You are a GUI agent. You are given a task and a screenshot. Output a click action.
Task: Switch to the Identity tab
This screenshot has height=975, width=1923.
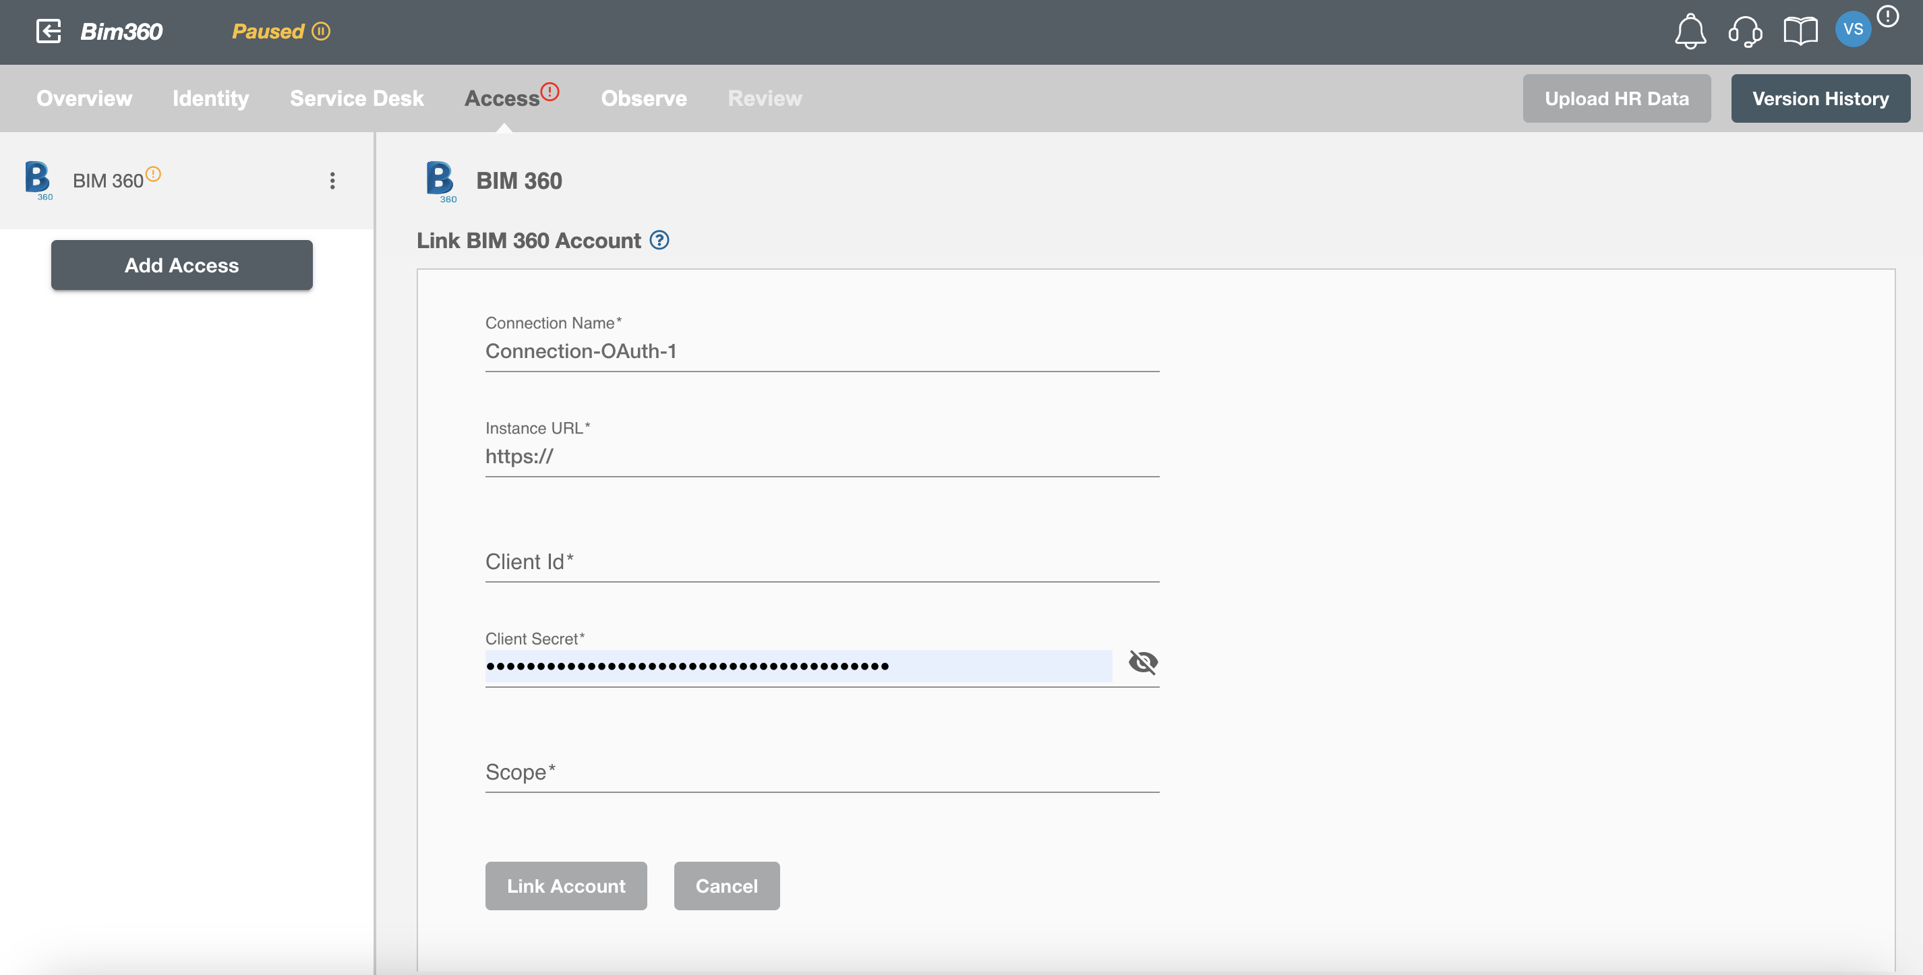coord(210,98)
